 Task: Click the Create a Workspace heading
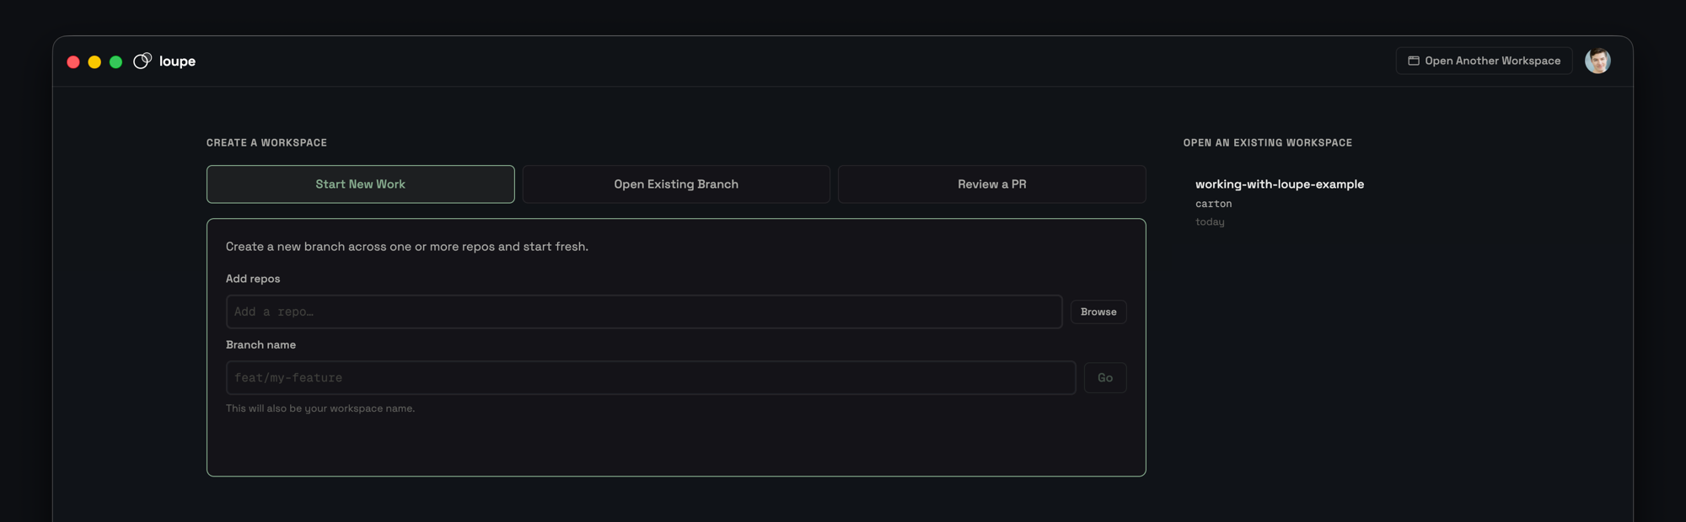266,142
